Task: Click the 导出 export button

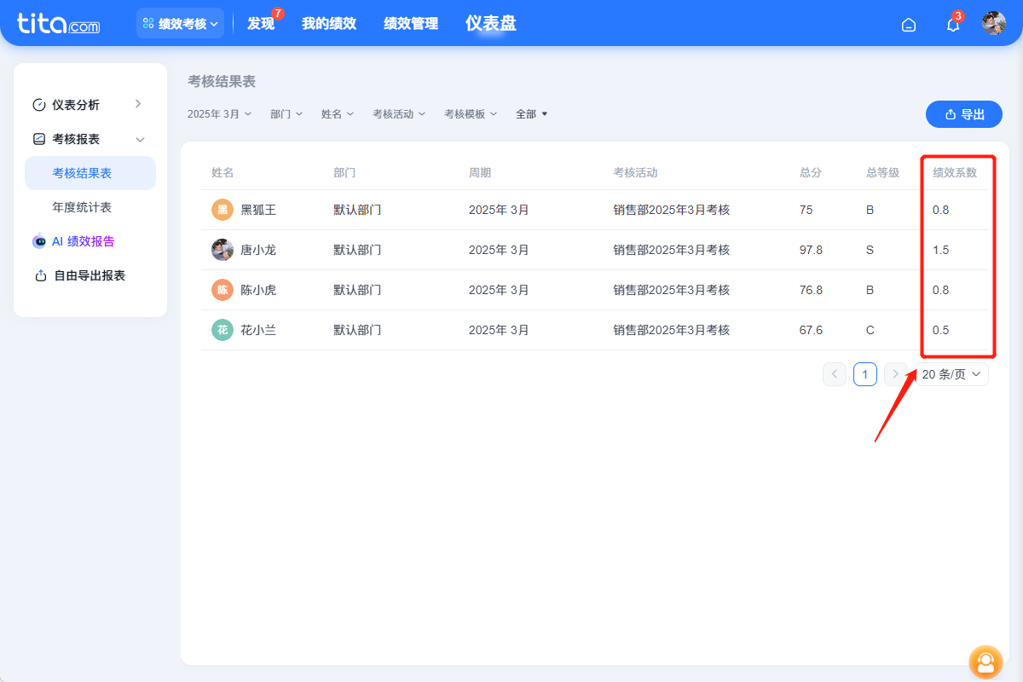Action: click(x=963, y=113)
